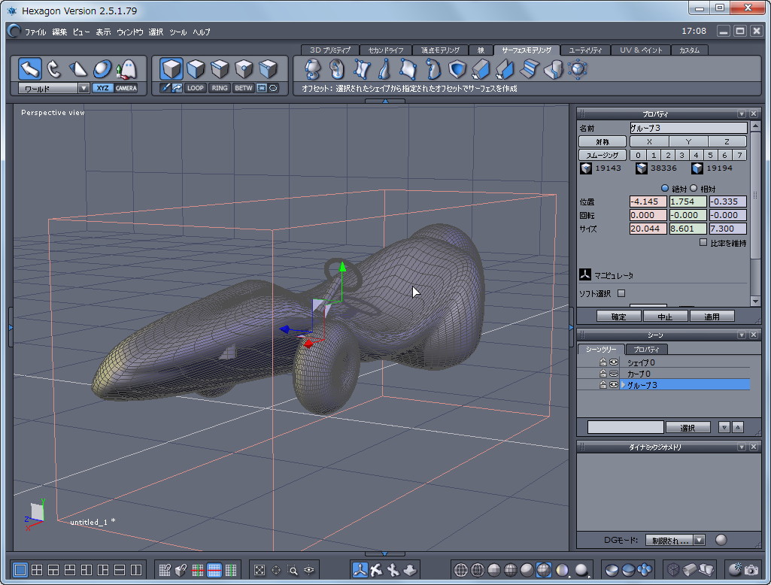
Task: Click the camera snapshot icon at bottom right
Action: 750,569
